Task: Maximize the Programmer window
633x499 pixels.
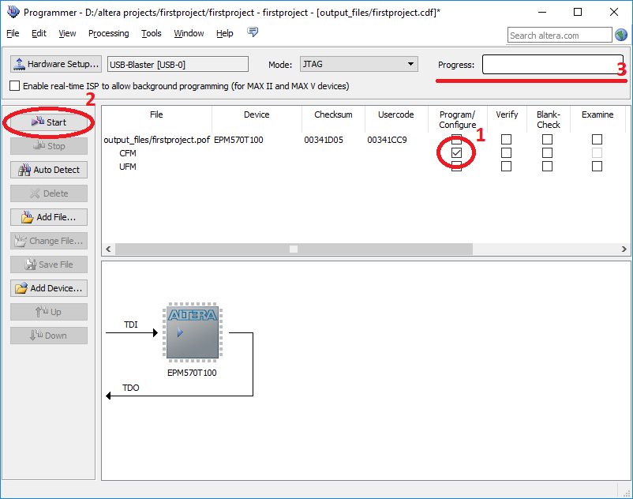Action: (x=578, y=12)
